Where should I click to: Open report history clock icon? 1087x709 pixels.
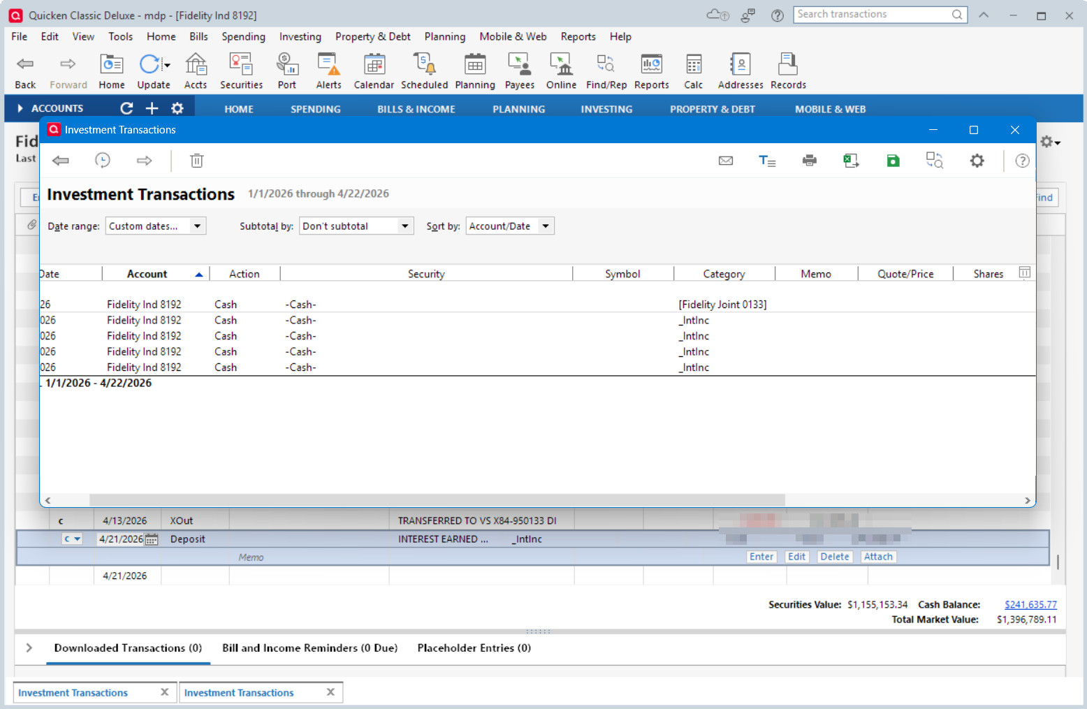point(103,161)
